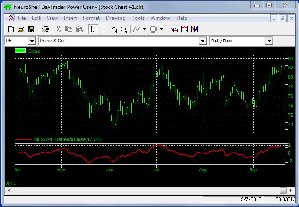Open line drawing tool dropdown arrow
This screenshot has width=299, height=207.
click(x=144, y=29)
